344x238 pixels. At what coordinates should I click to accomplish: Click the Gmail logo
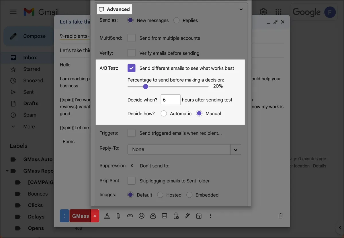coord(41,12)
